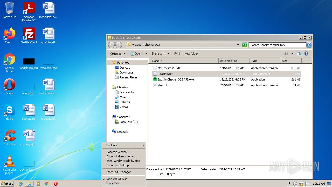
Task: Click the taskbar clock 10:22 AM
Action: coord(319,184)
